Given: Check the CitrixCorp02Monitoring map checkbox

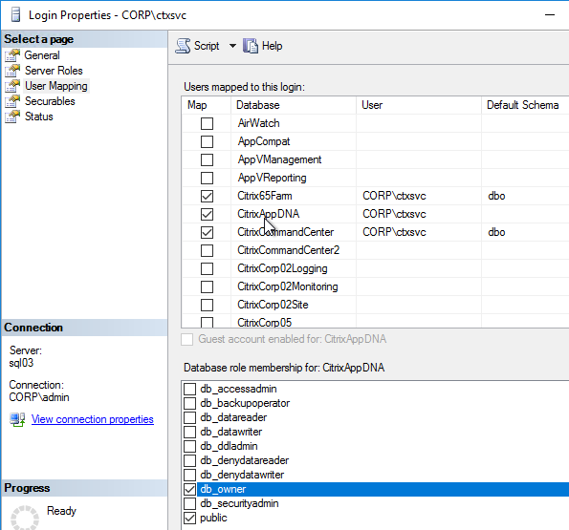Looking at the screenshot, I should (207, 286).
